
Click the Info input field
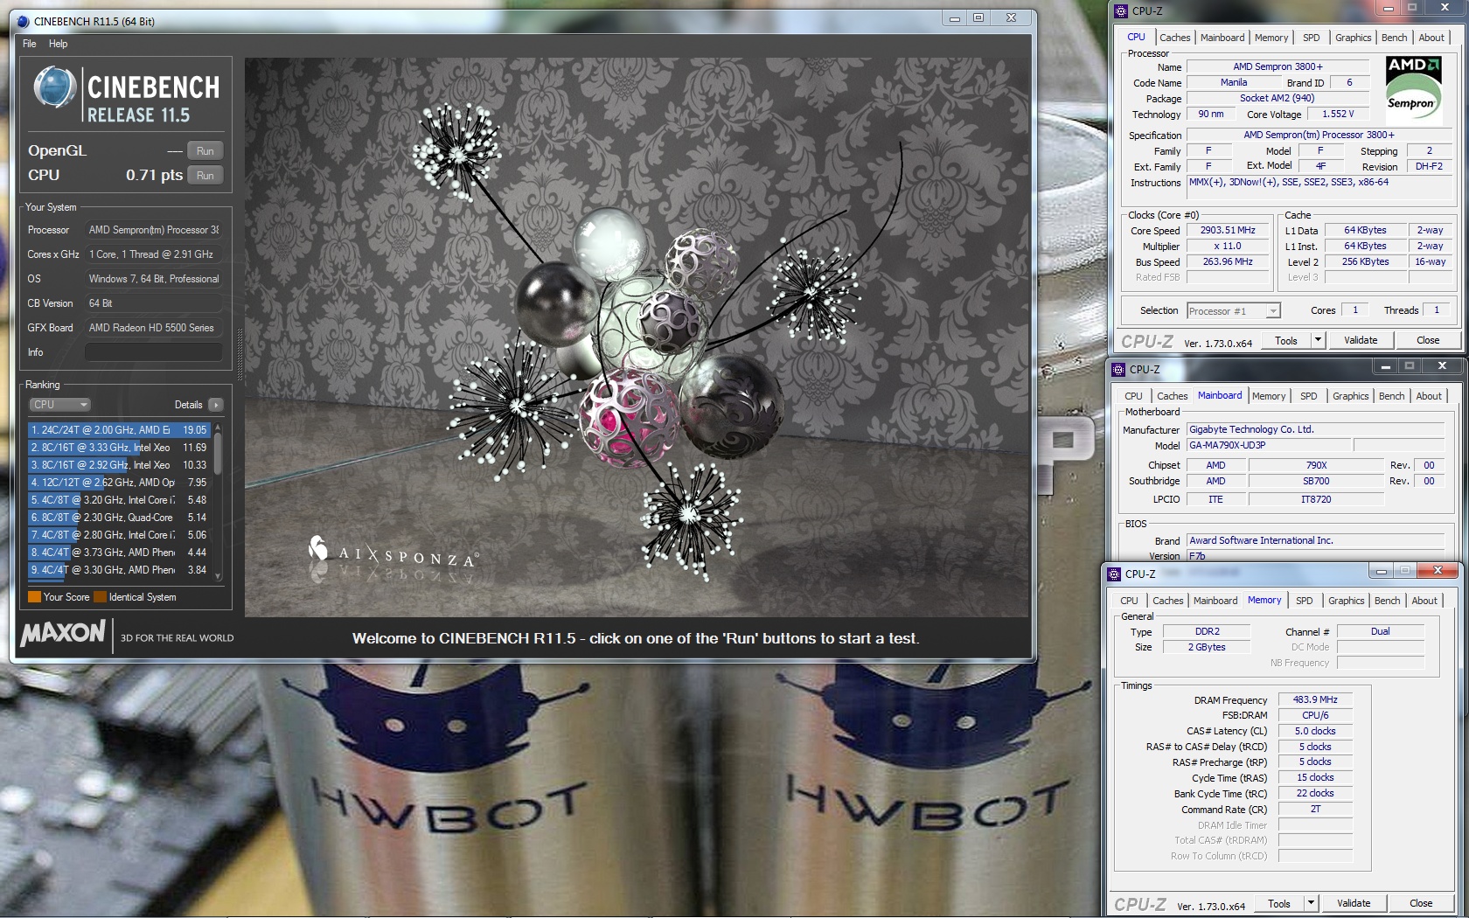tap(153, 352)
